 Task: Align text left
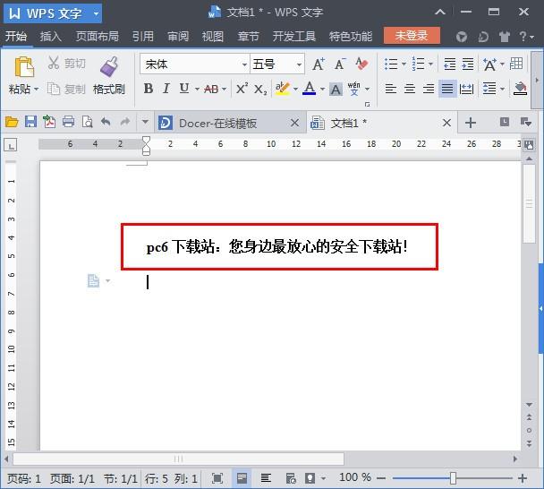[x=391, y=89]
